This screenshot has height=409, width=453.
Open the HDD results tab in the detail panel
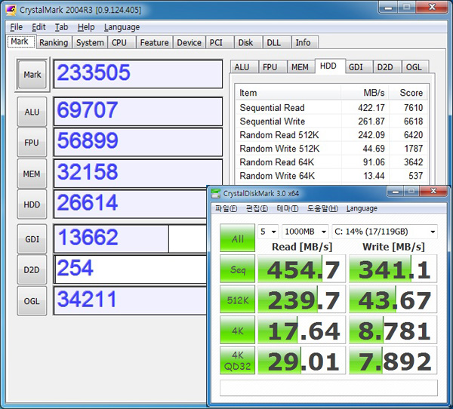[x=328, y=66]
